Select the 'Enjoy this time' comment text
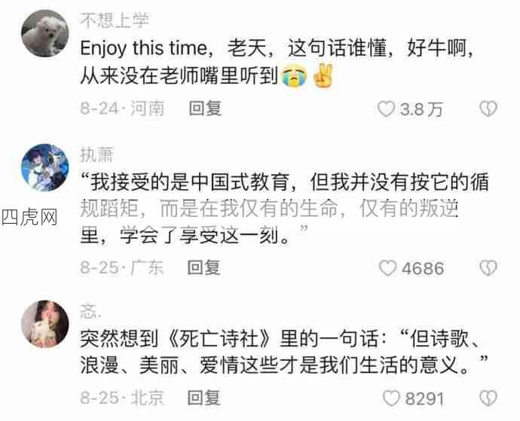This screenshot has width=520, height=421. [x=277, y=62]
